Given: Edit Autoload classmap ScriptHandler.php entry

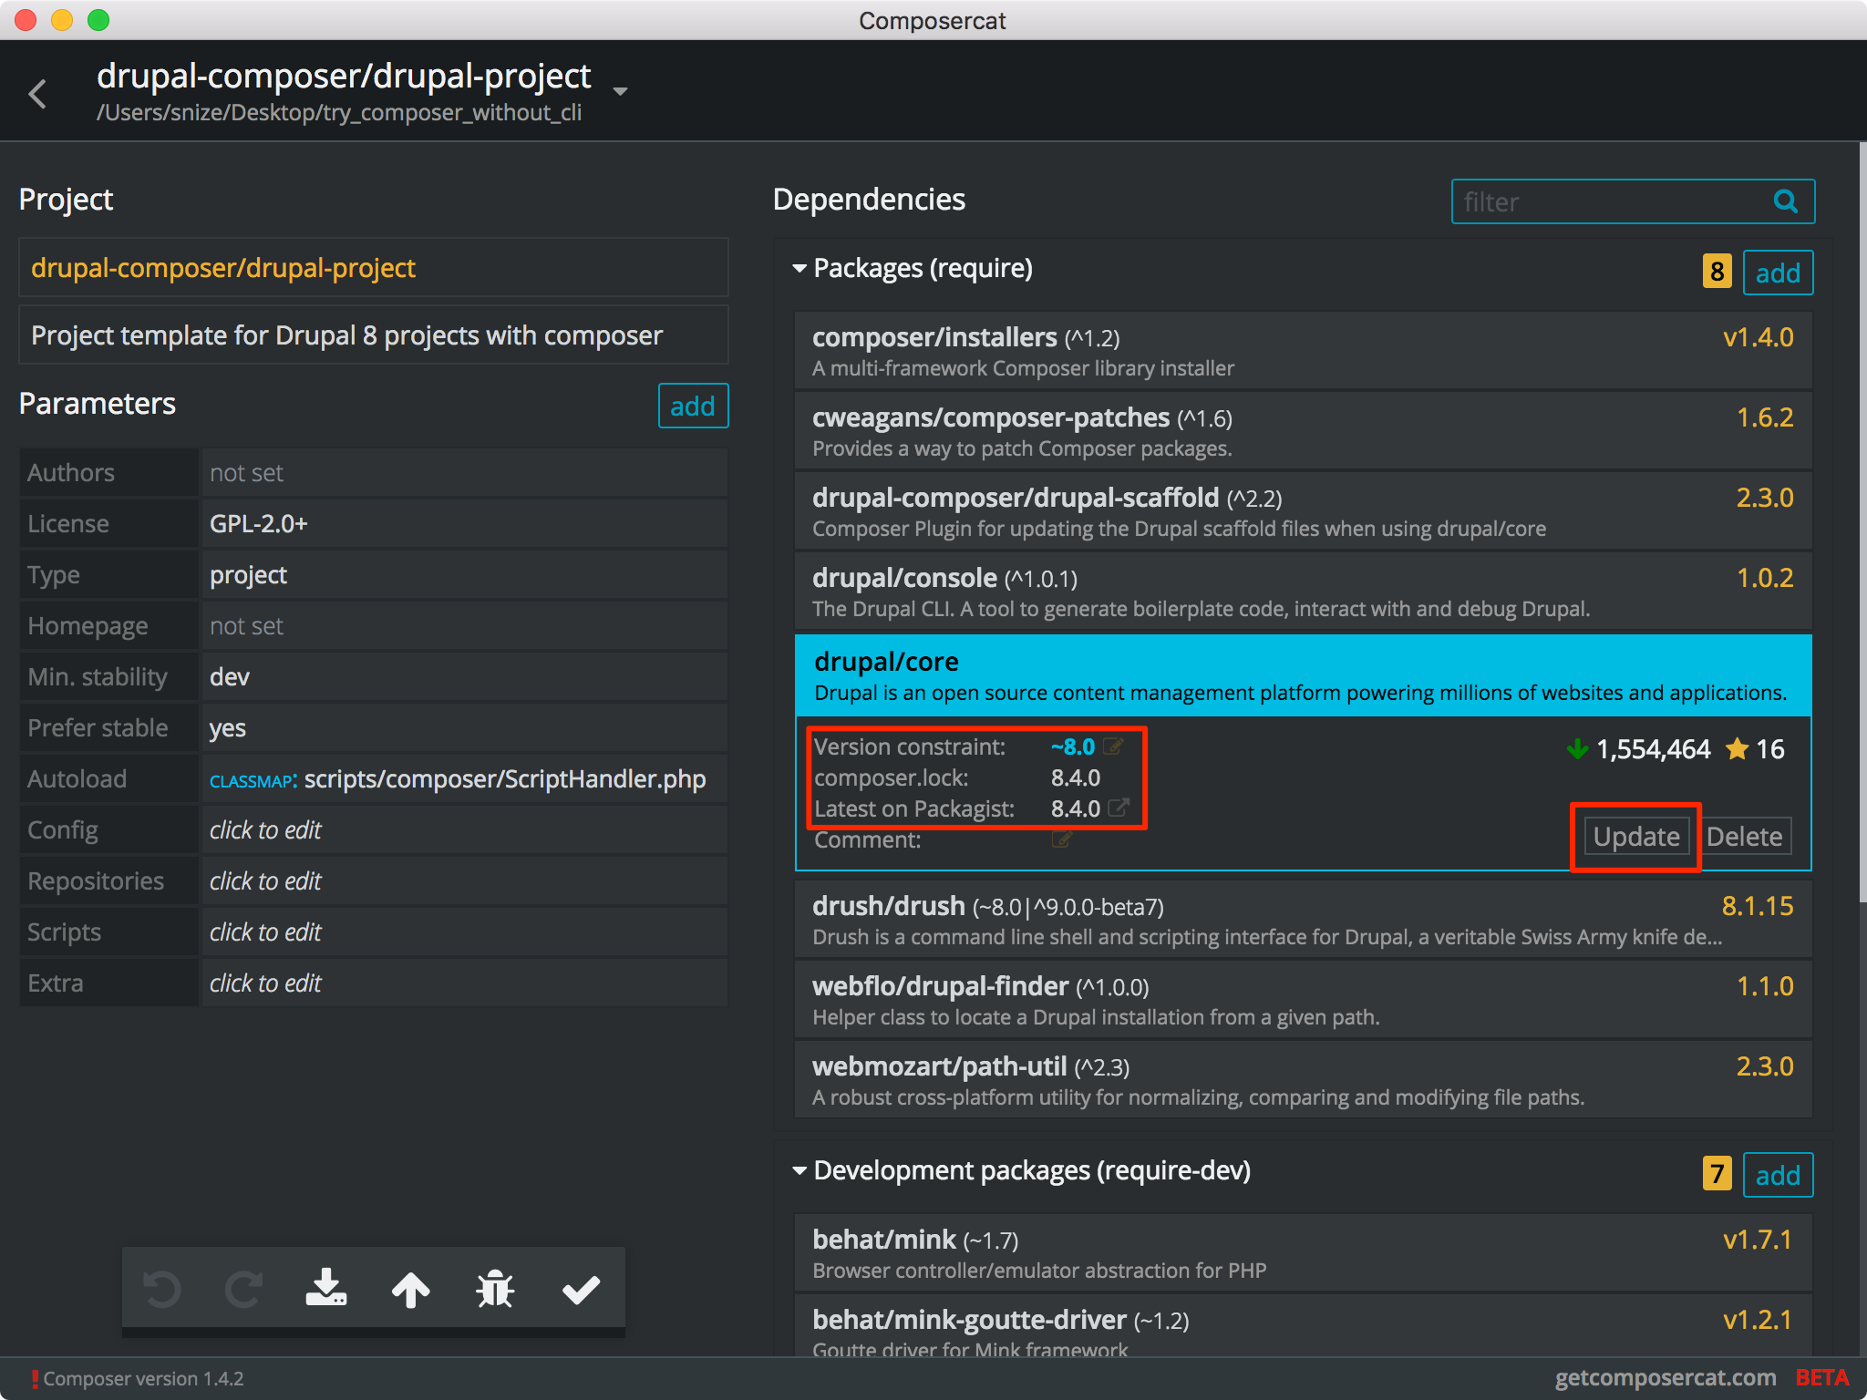Looking at the screenshot, I should coord(464,778).
